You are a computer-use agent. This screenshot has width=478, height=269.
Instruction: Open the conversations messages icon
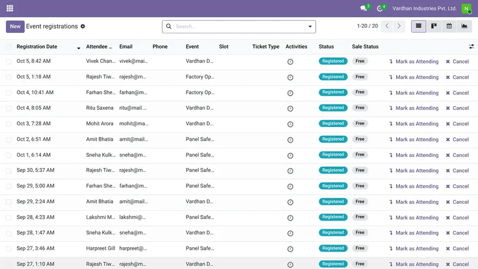(x=363, y=8)
